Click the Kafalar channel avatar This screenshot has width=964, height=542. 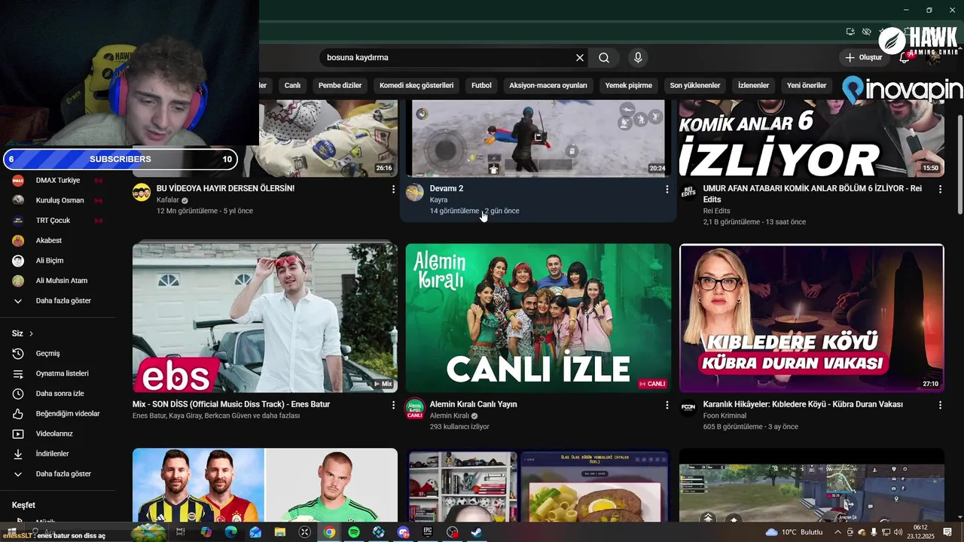click(x=142, y=192)
